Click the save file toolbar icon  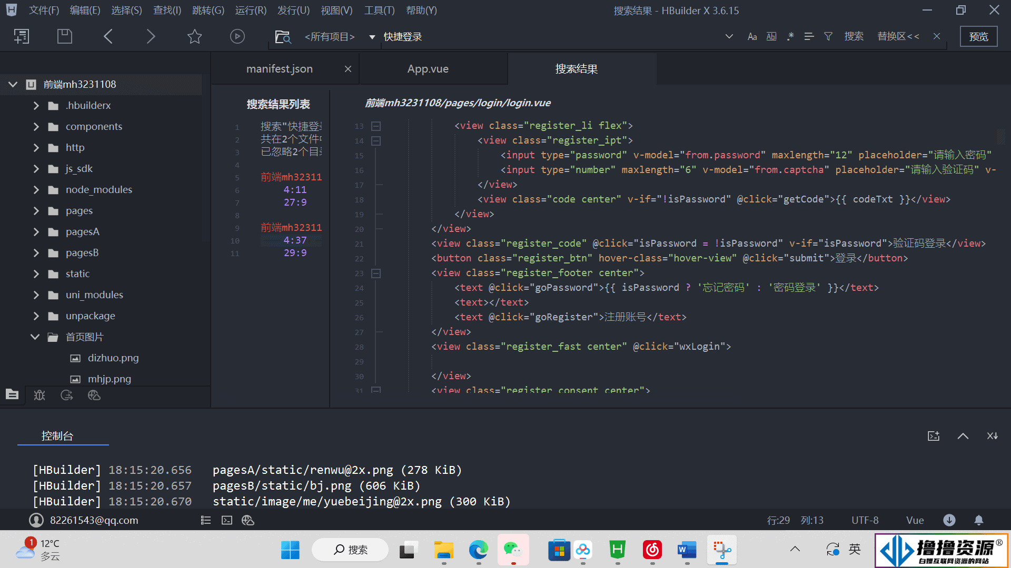[65, 36]
